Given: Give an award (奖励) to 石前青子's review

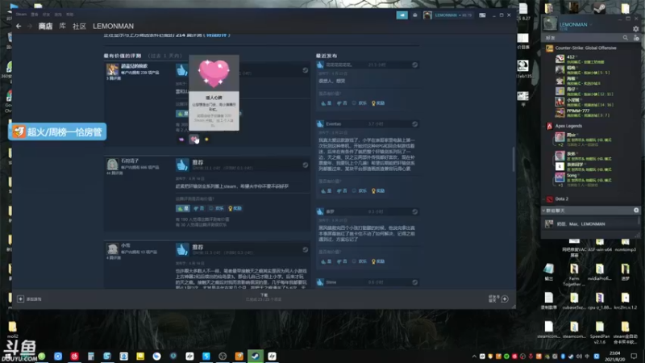Looking at the screenshot, I should tap(235, 209).
